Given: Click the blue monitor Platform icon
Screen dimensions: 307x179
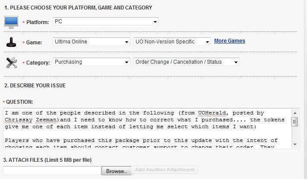Looking at the screenshot, I should (x=11, y=22).
